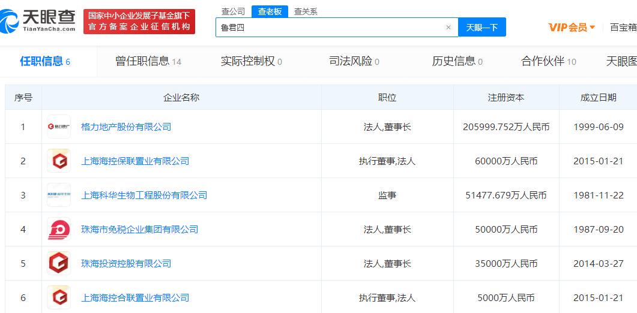Image resolution: width=637 pixels, height=313 pixels.
Task: Open the 任职信息 tab
Action: coord(45,61)
